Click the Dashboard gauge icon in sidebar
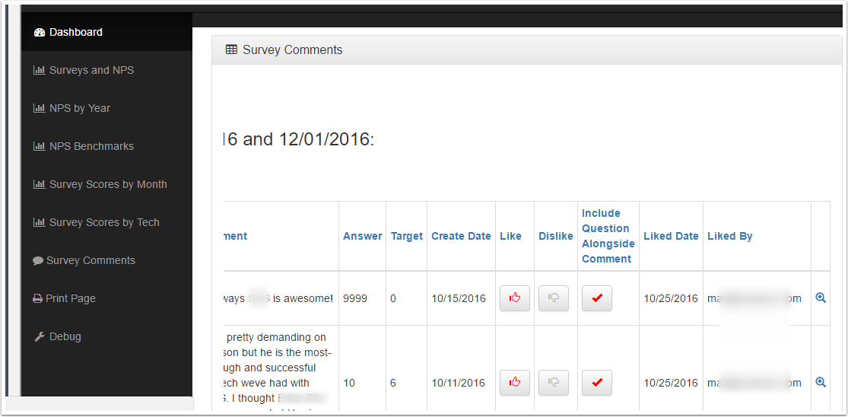Image resolution: width=848 pixels, height=417 pixels. click(x=39, y=33)
